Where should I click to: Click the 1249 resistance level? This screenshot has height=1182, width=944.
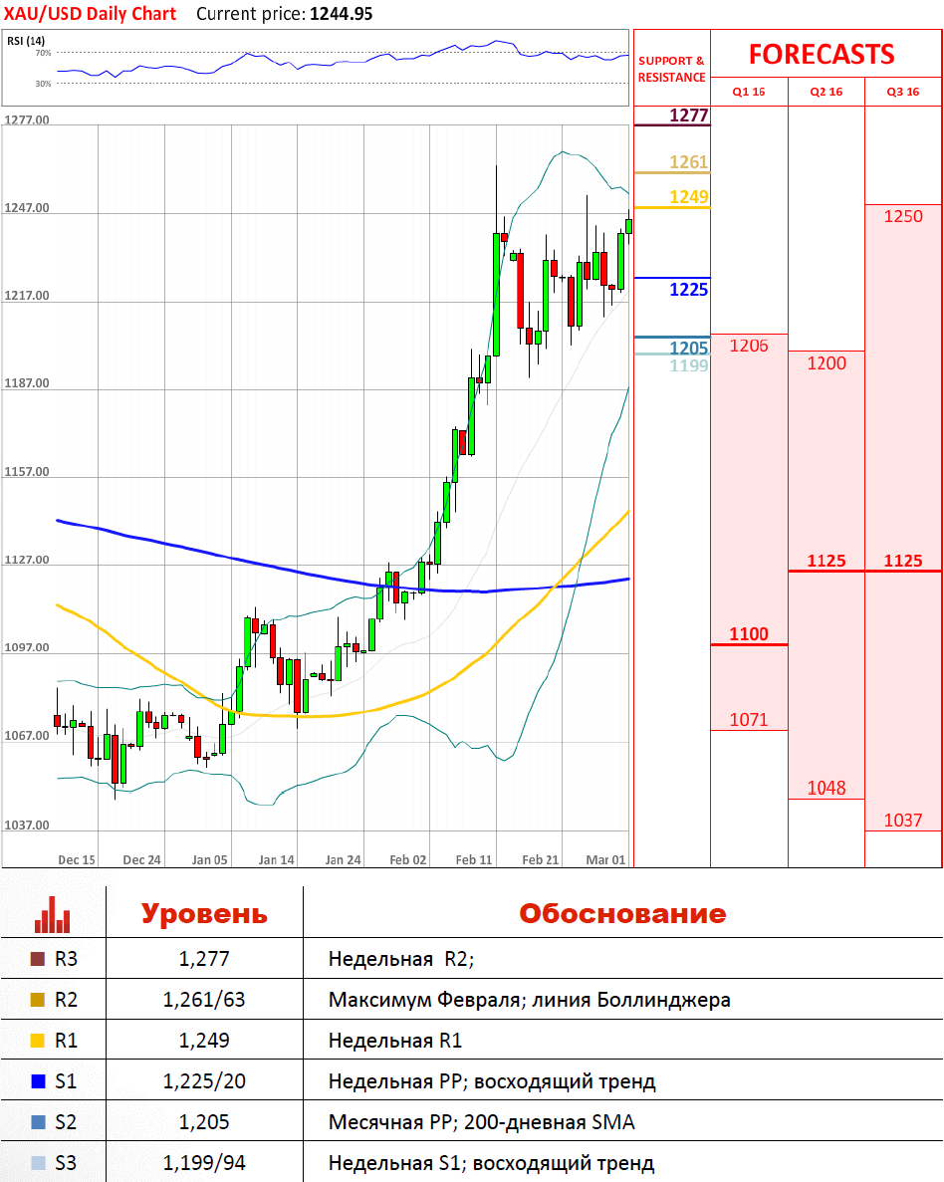(688, 197)
